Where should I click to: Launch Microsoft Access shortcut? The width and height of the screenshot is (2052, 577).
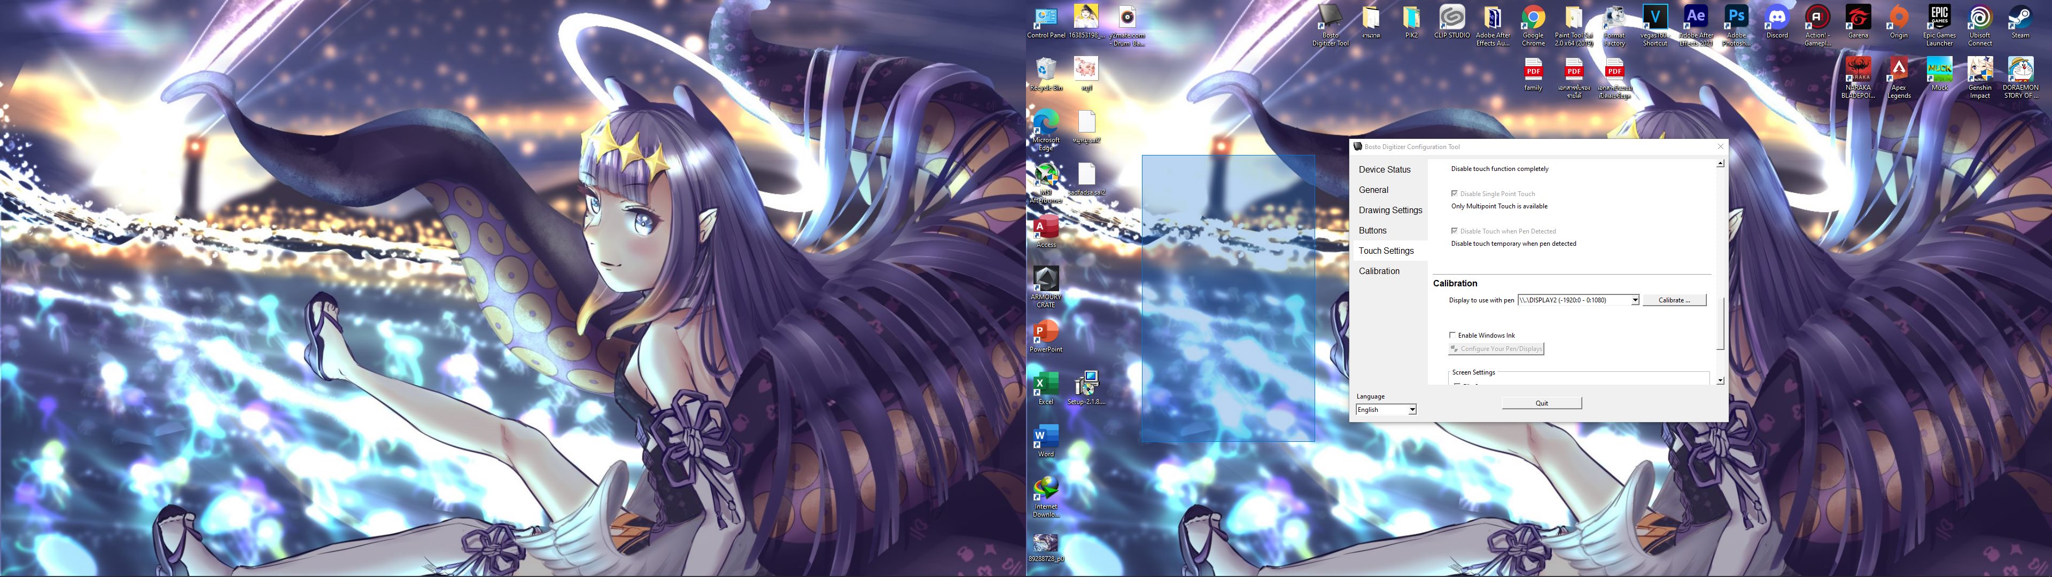1046,232
